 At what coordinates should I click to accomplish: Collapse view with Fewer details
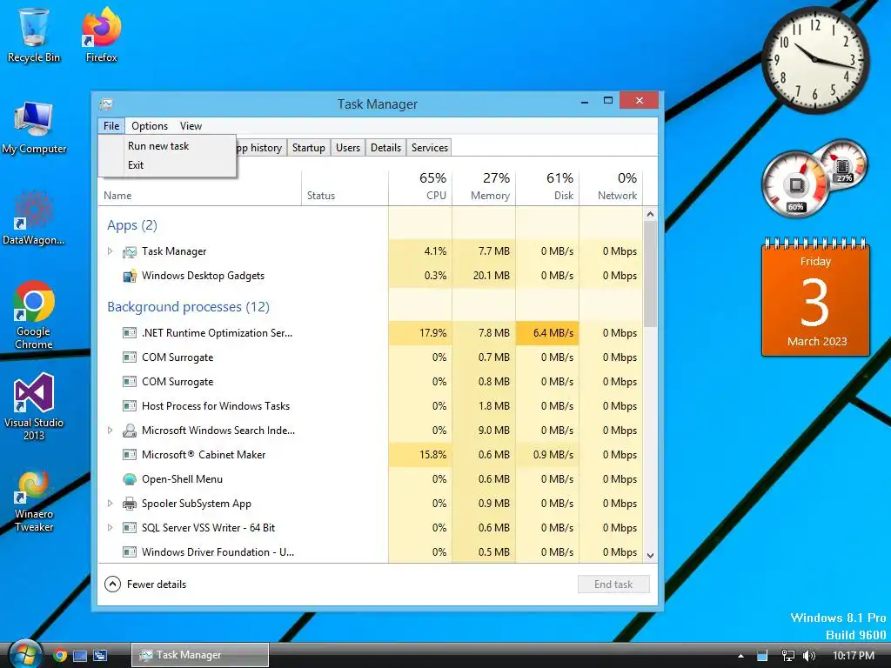(x=145, y=584)
